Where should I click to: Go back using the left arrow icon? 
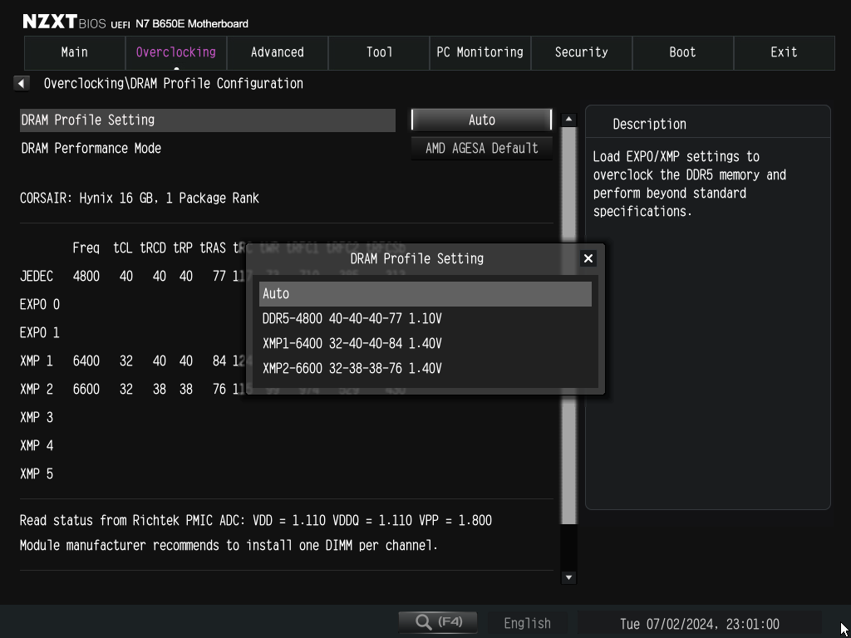(x=21, y=84)
